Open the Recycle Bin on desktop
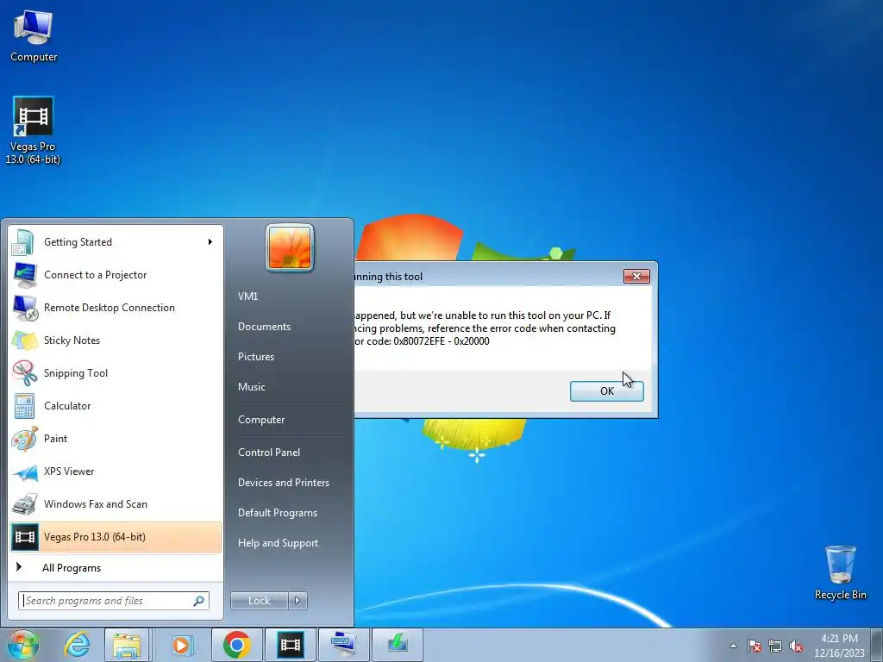Viewport: 883px width, 662px height. (x=840, y=572)
